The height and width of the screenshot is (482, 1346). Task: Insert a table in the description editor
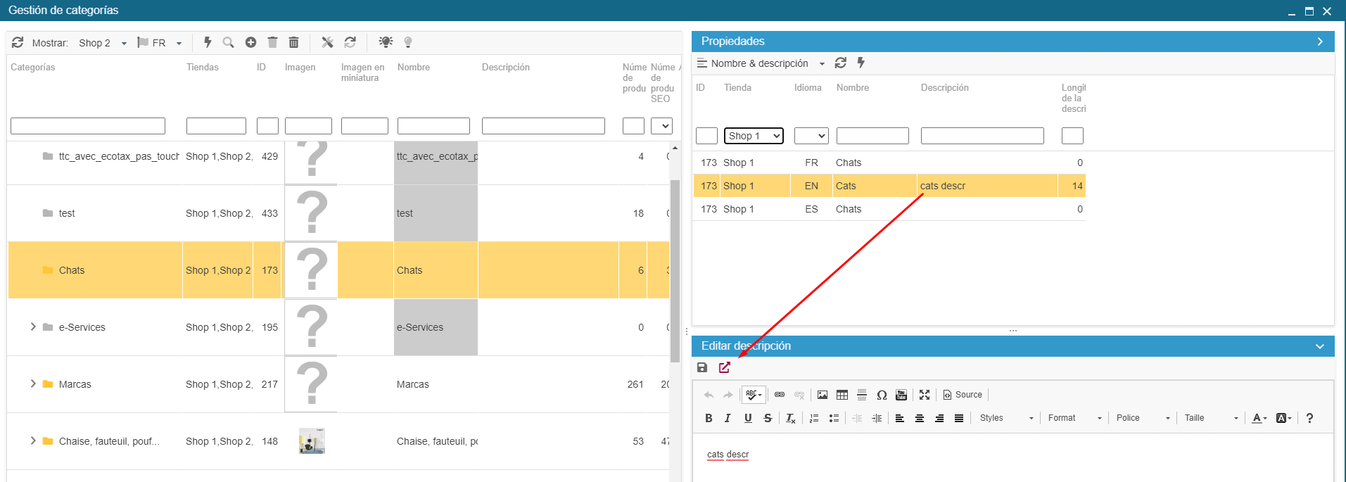[842, 395]
